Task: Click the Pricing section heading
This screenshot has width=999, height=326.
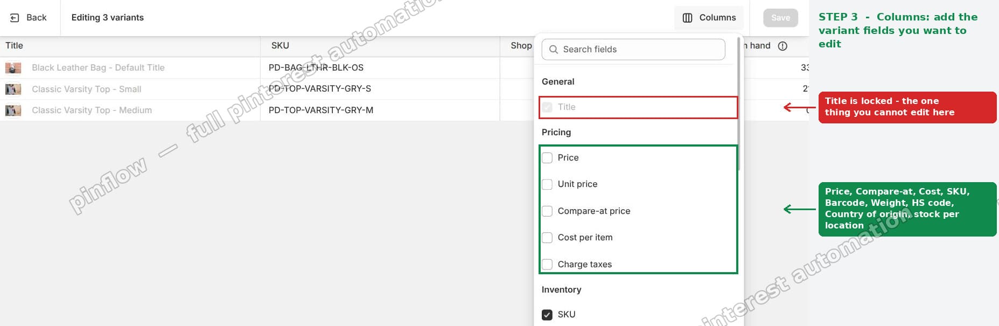Action: click(x=556, y=133)
